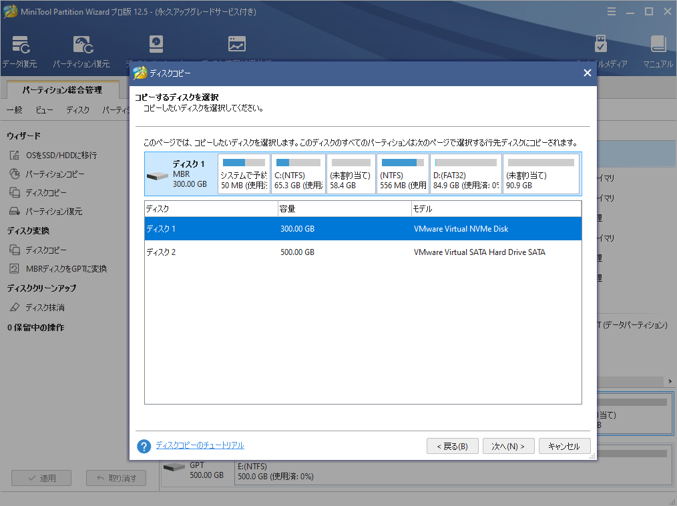Start パーティション復元 wizard in sidebar
Image resolution: width=677 pixels, height=506 pixels.
(x=54, y=211)
